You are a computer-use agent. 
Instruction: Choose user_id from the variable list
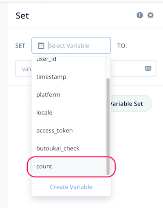click(68, 59)
